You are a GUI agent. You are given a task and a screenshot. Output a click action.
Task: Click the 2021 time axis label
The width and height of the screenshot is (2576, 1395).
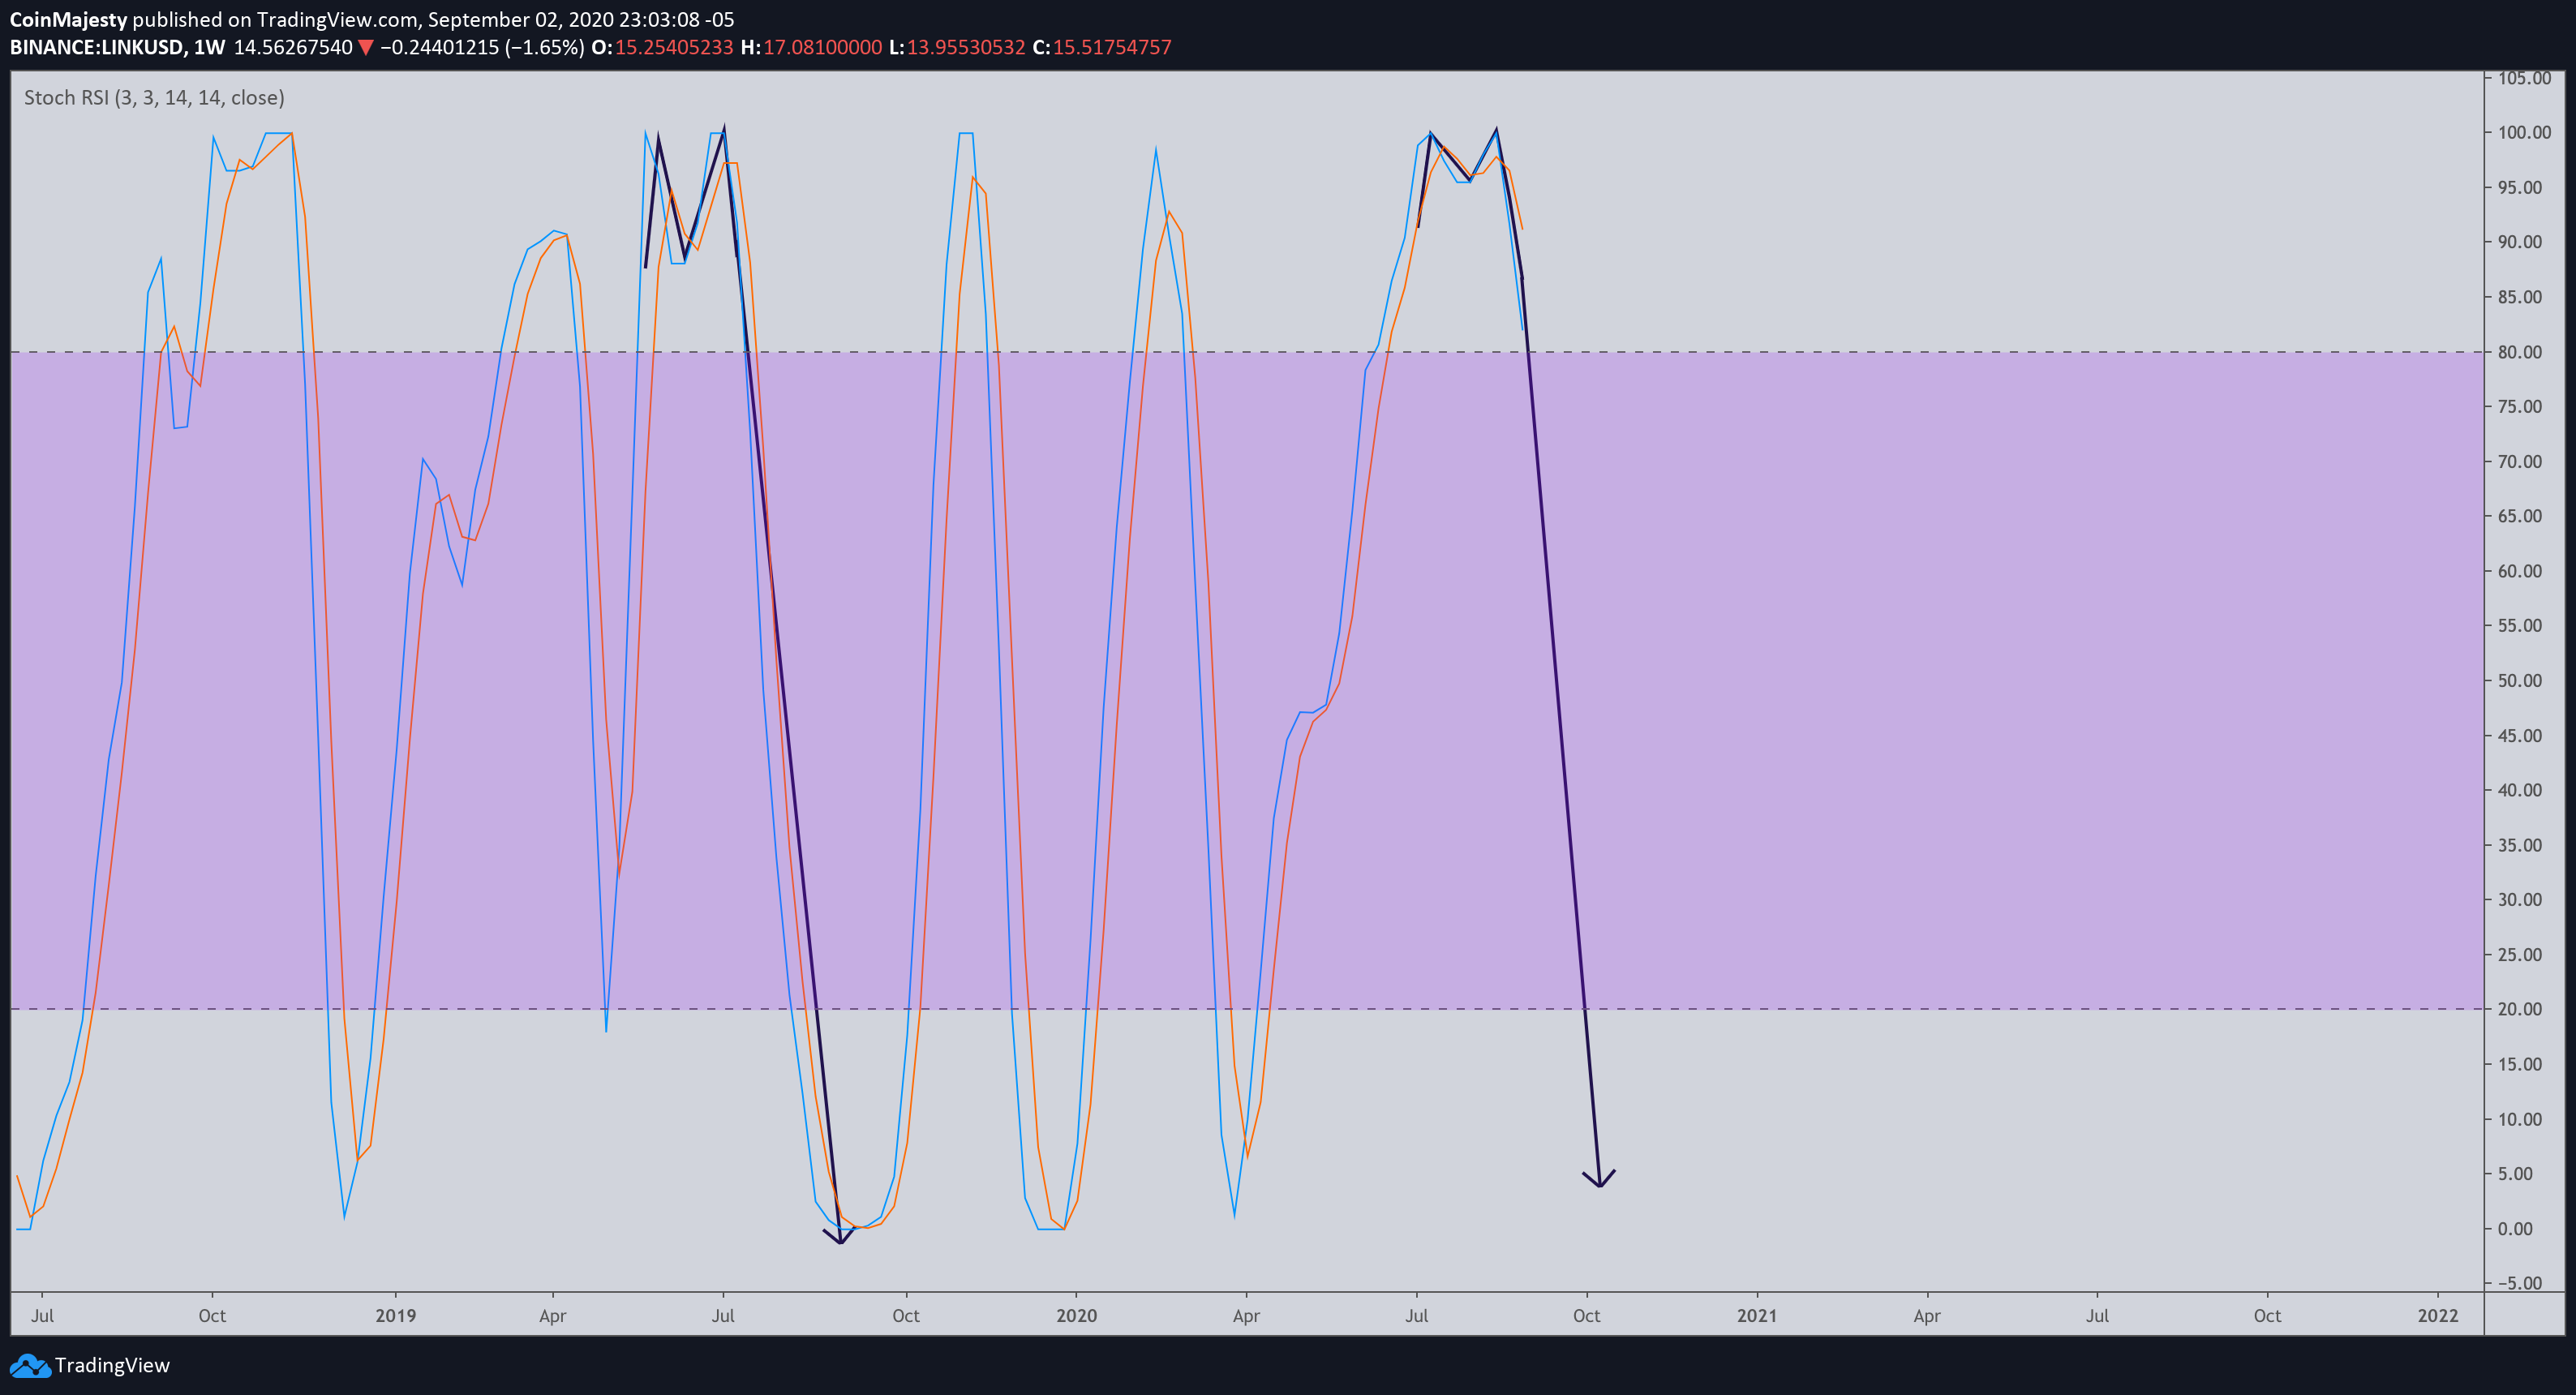coord(1757,1315)
